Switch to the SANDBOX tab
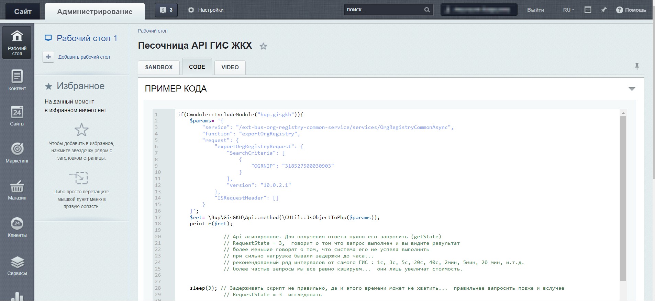The height and width of the screenshot is (301, 655). (x=159, y=67)
